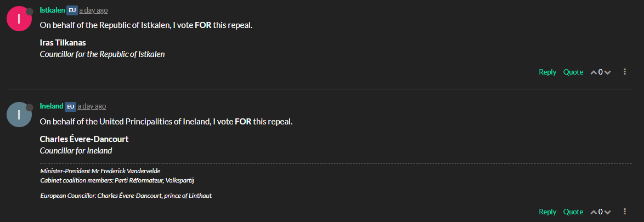Quote the Ineland post
644x222 pixels.
tap(573, 212)
